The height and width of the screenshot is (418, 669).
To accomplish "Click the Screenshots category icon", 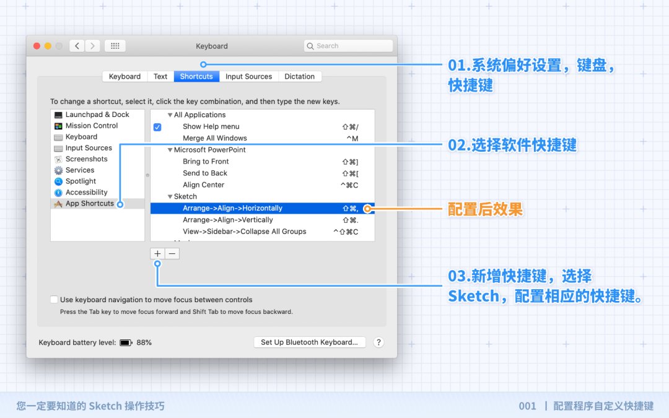I will click(58, 159).
